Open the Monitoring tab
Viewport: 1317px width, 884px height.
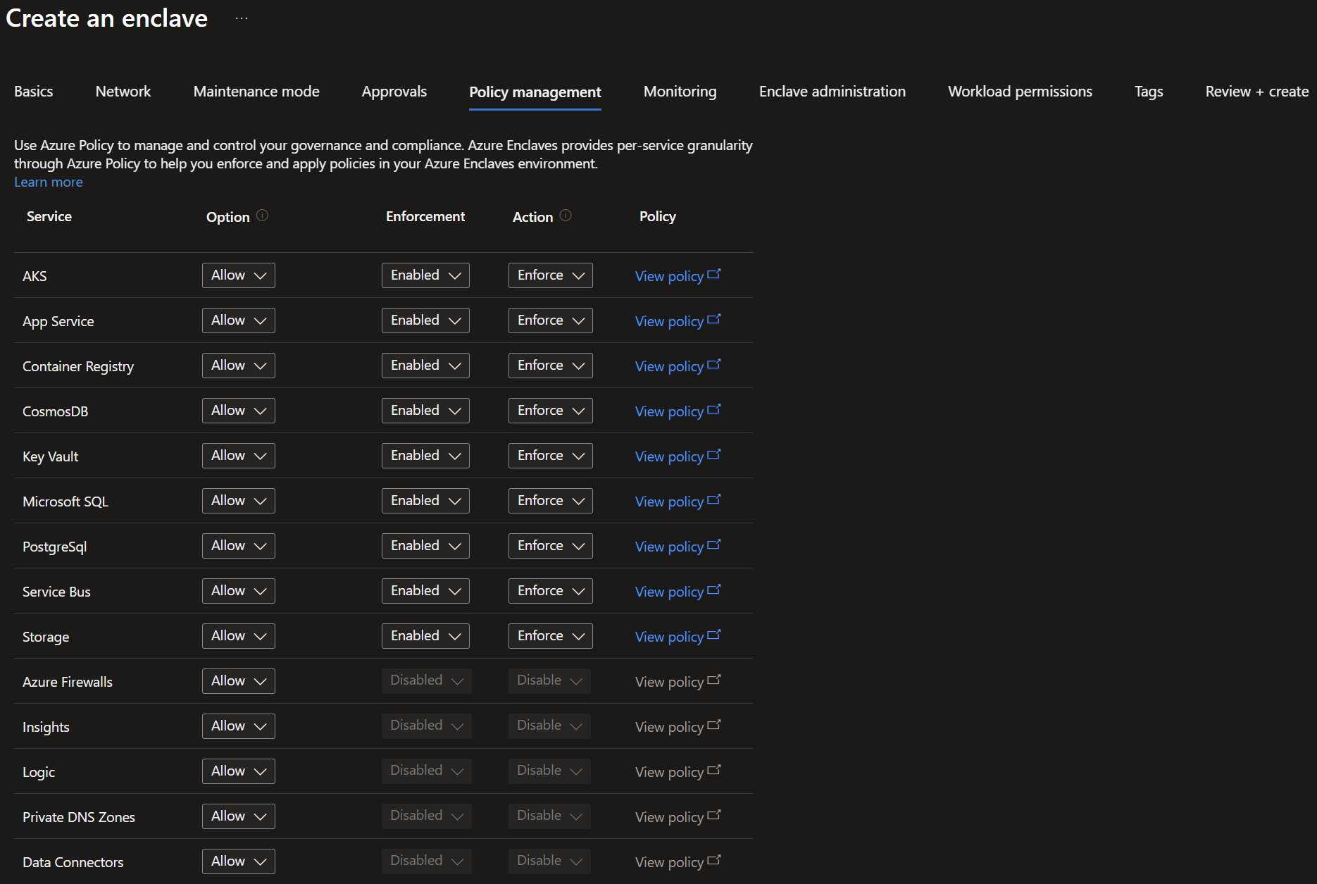(x=680, y=92)
